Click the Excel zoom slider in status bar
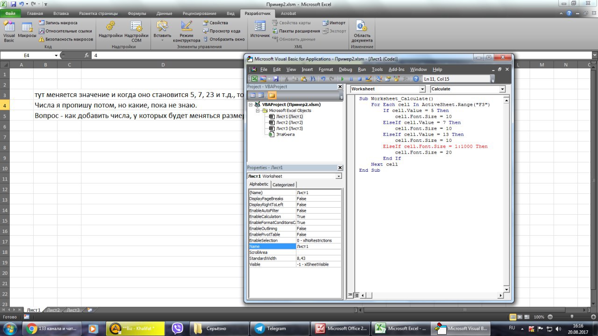This screenshot has width=598, height=336. tap(571, 317)
